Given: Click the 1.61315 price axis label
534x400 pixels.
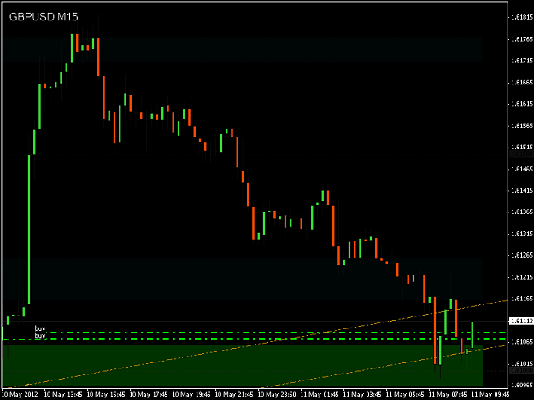Looking at the screenshot, I should [x=522, y=234].
